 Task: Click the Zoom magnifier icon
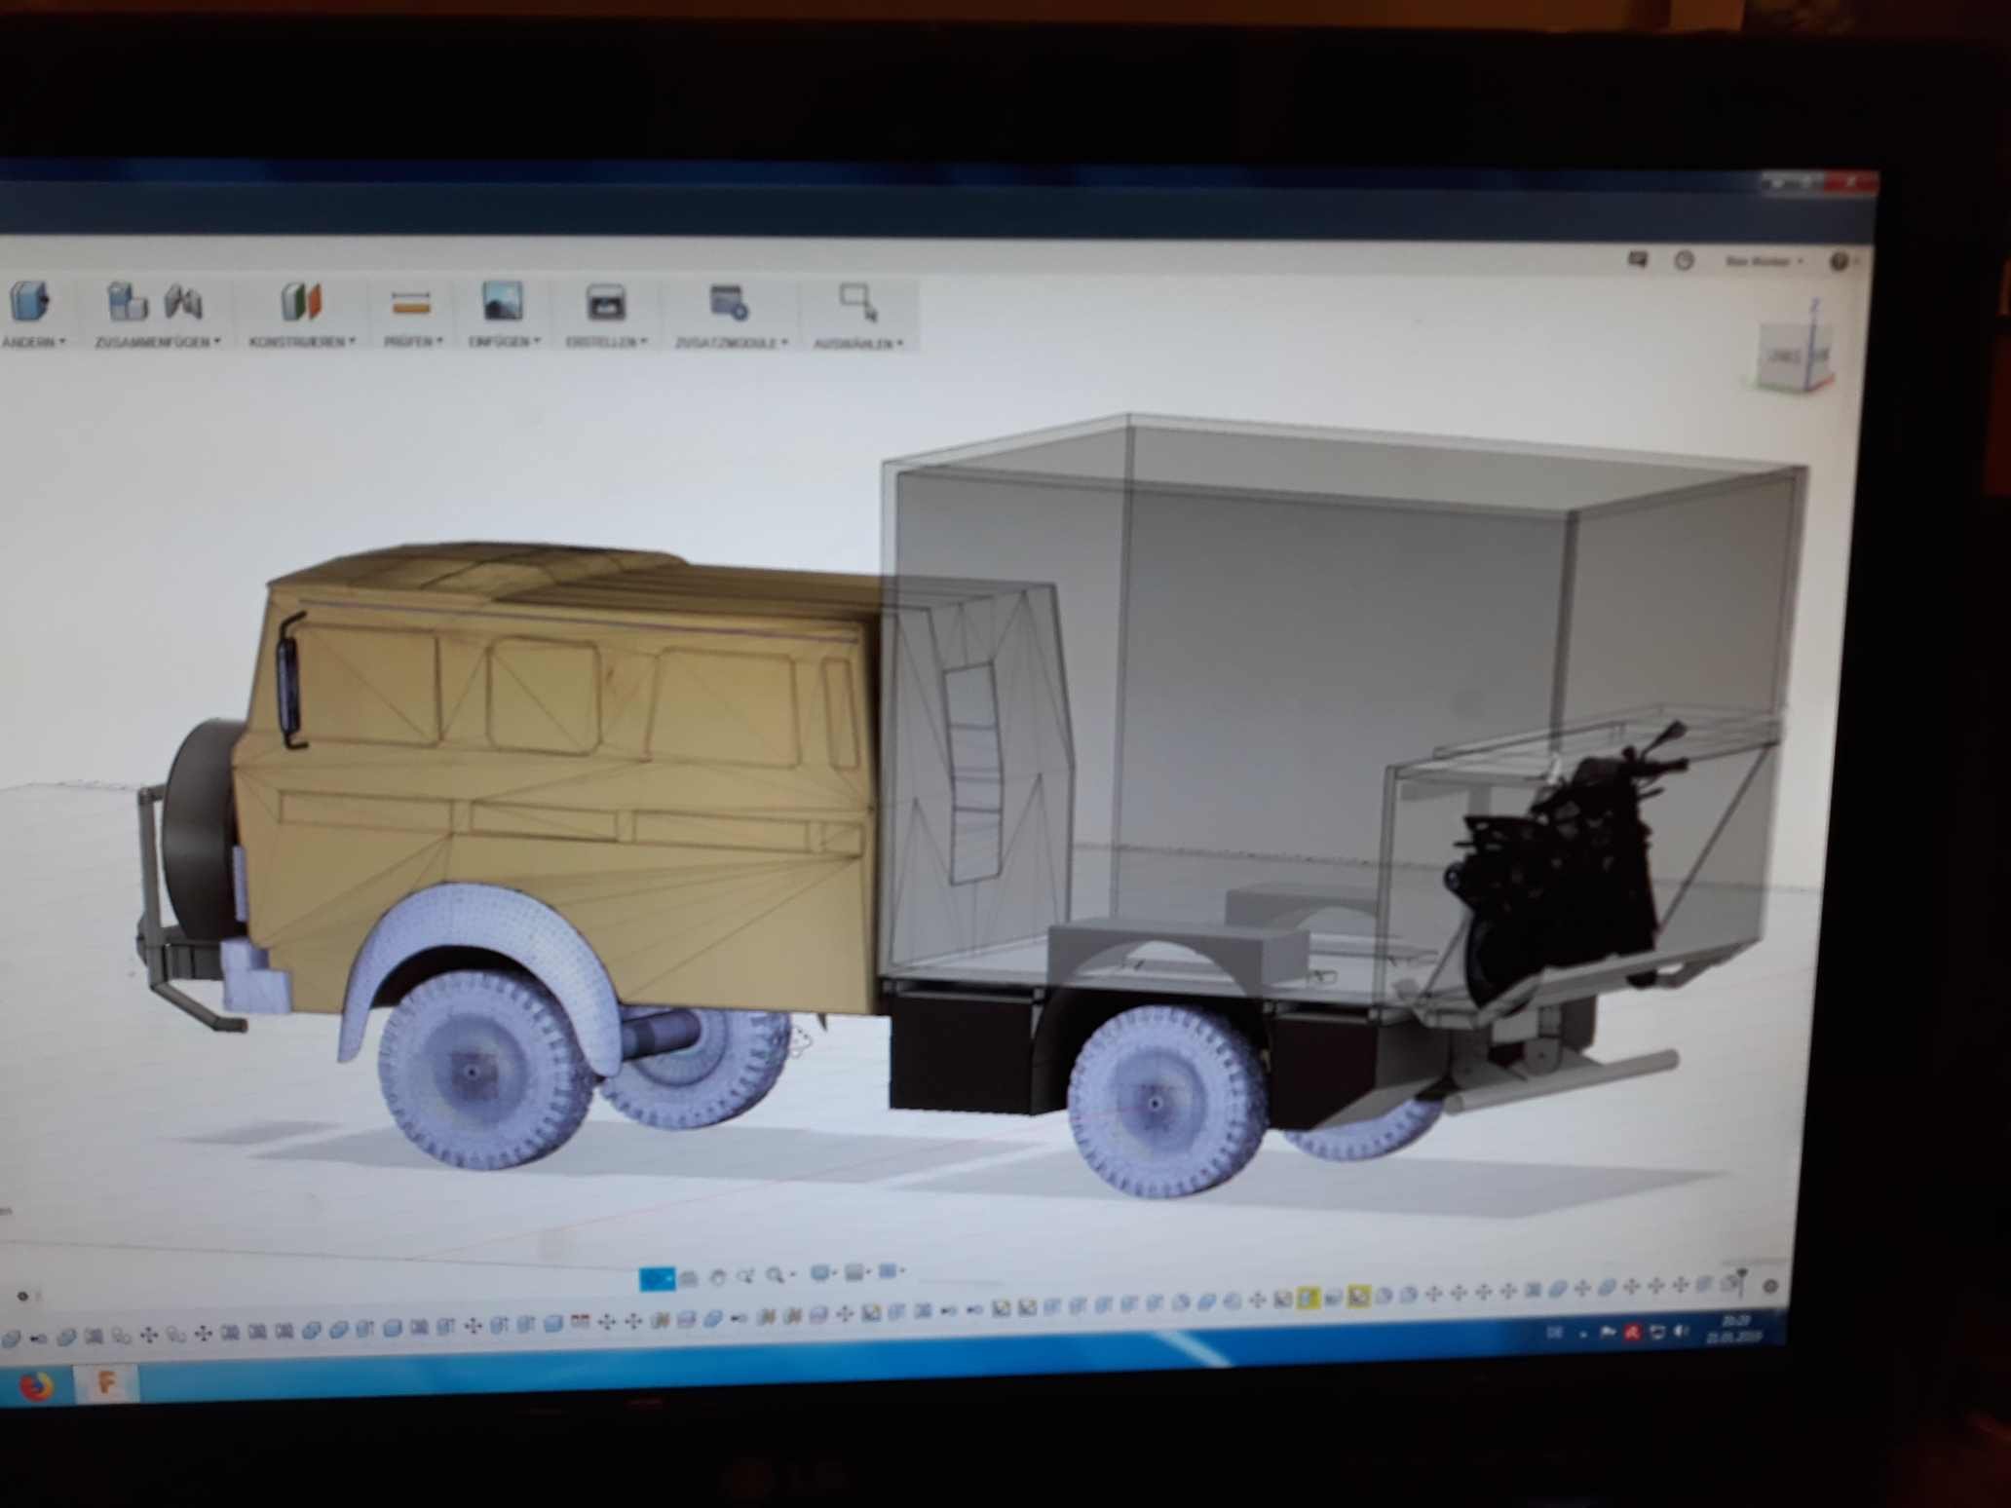pyautogui.click(x=776, y=1275)
